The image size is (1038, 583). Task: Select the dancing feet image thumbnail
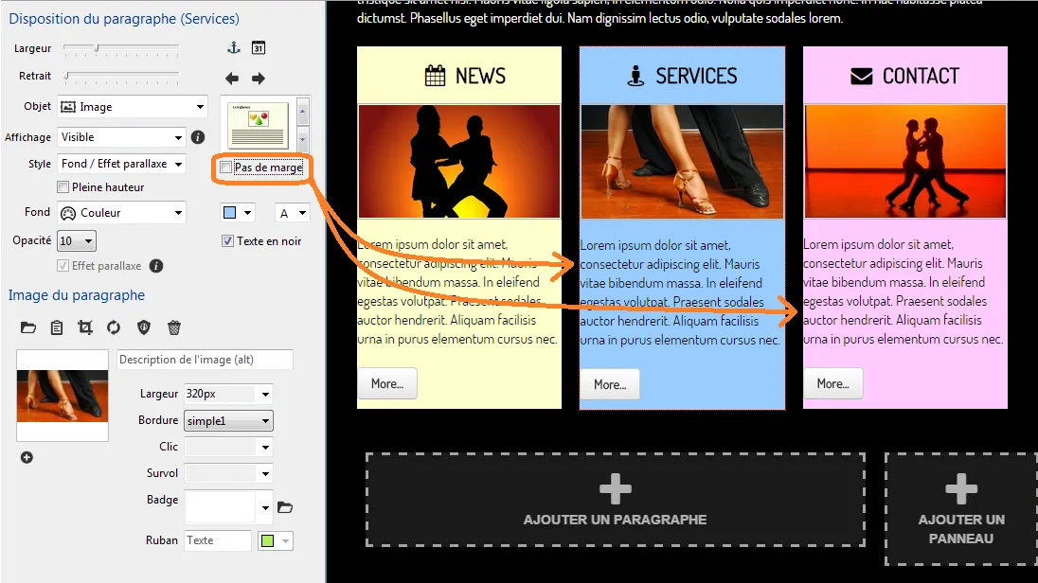[x=63, y=396]
